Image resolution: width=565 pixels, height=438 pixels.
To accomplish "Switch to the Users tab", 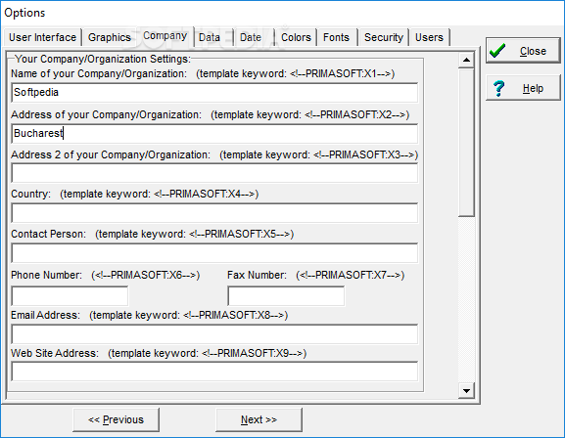I will 429,37.
